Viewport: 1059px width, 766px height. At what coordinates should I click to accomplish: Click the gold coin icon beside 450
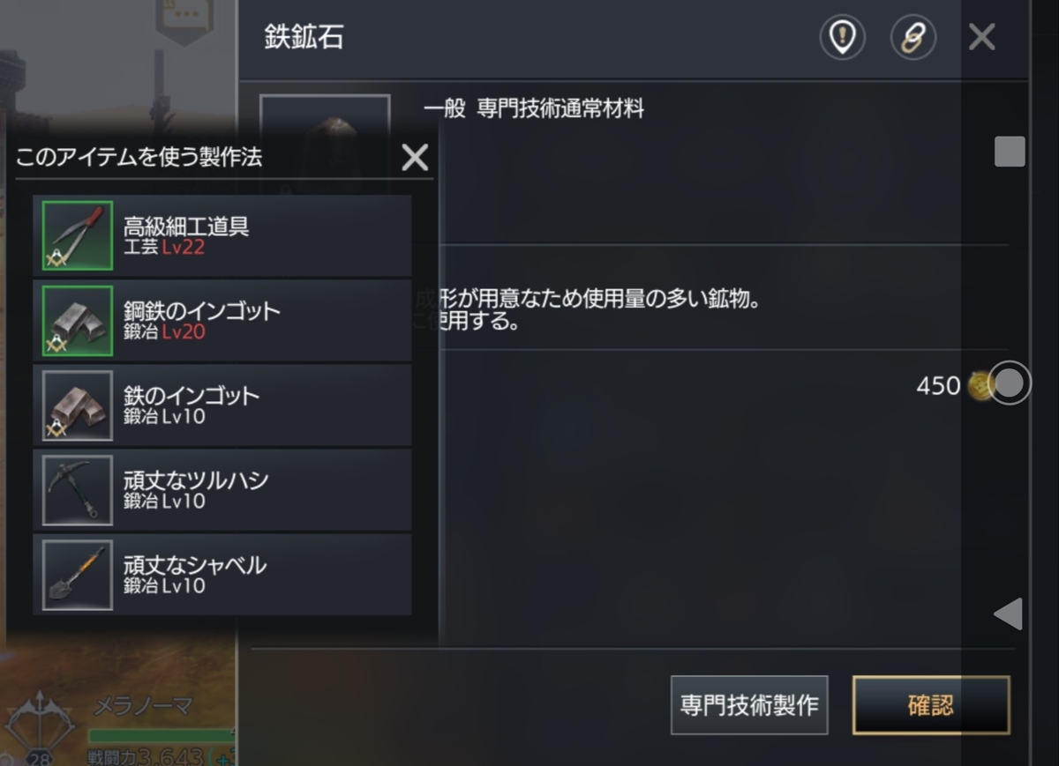[978, 385]
